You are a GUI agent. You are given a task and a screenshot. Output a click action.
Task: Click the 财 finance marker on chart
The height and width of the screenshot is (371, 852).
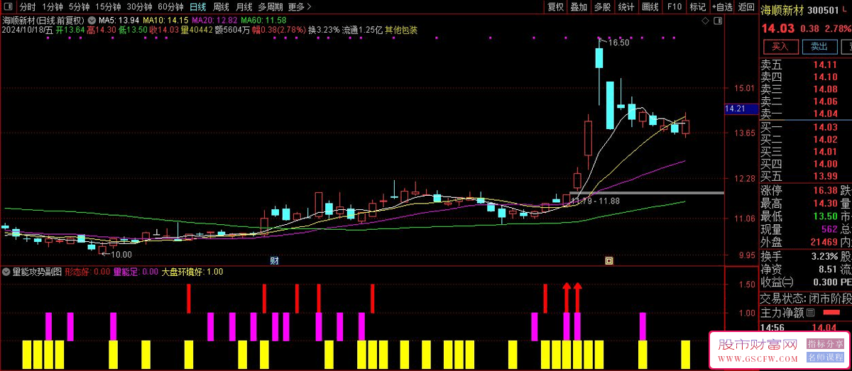pos(274,261)
